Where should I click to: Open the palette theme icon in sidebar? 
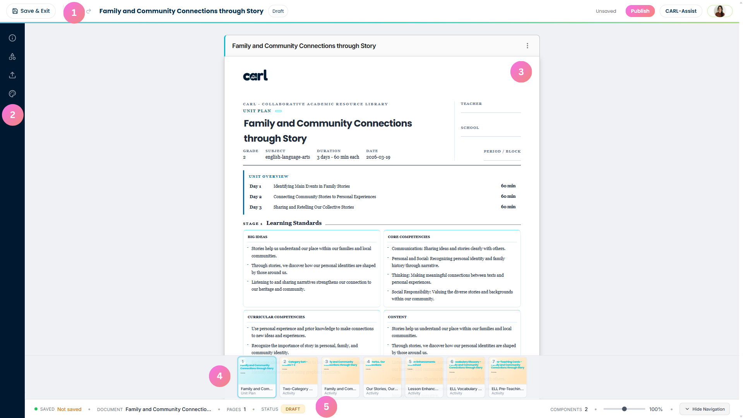click(x=12, y=94)
